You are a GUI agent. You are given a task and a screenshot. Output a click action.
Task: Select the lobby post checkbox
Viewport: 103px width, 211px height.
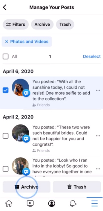tap(5, 169)
